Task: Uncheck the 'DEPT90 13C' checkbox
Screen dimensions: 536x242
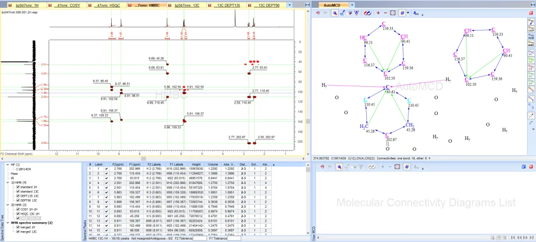Action: pyautogui.click(x=18, y=200)
